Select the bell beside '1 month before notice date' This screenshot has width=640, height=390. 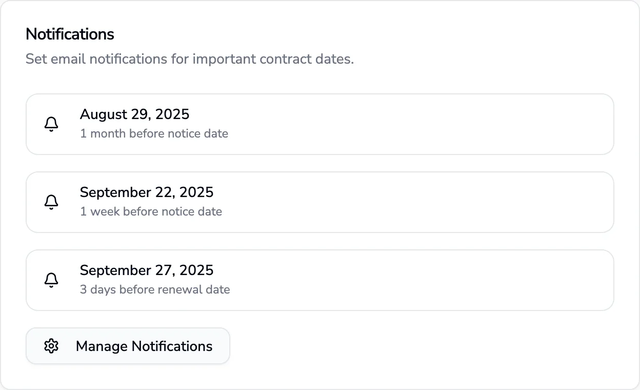pyautogui.click(x=51, y=124)
